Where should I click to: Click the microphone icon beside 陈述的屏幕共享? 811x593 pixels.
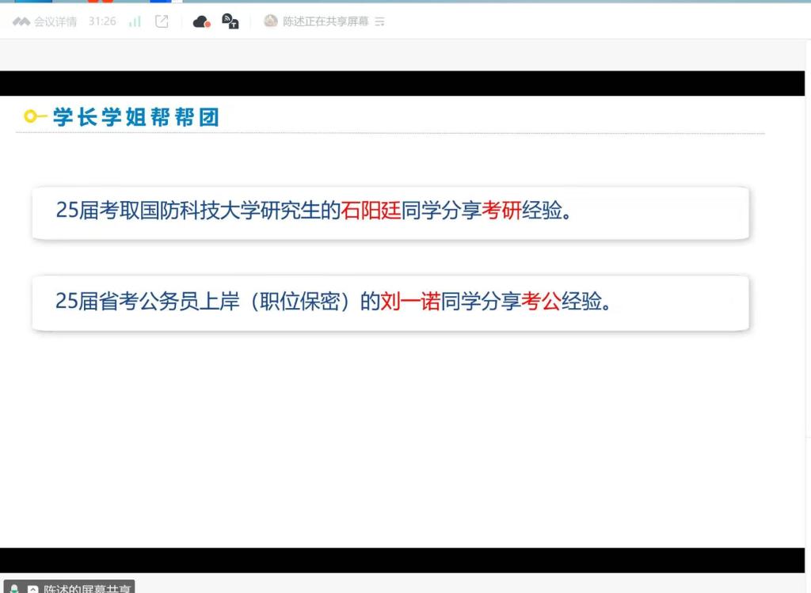coord(14,589)
